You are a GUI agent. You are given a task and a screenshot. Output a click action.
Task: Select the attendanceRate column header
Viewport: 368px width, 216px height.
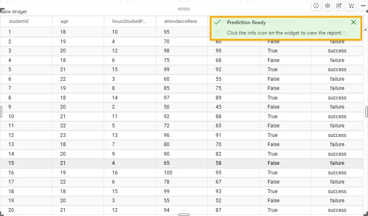click(x=181, y=21)
